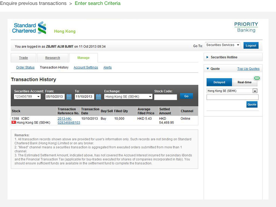Click the Hong Kong flag icon beside SEHK

[14, 122]
